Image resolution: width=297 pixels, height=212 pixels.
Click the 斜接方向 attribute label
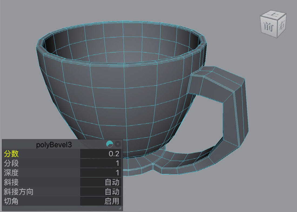(19, 191)
